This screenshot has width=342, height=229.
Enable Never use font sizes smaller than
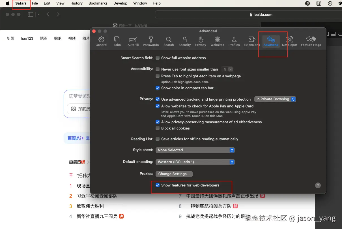coord(158,69)
